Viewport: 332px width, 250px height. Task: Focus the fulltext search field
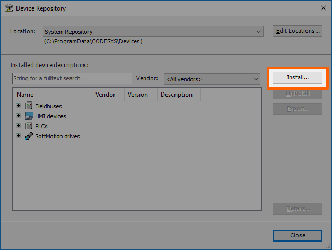(72, 79)
